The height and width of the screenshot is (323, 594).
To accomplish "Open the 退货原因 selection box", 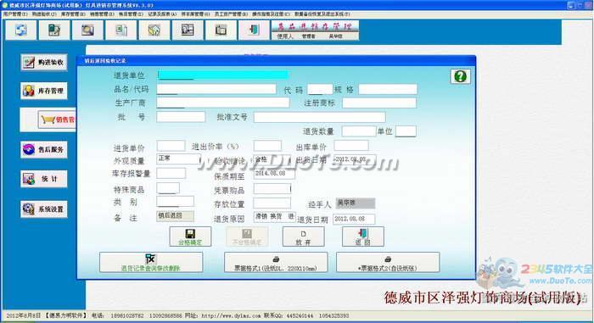I will [x=274, y=217].
